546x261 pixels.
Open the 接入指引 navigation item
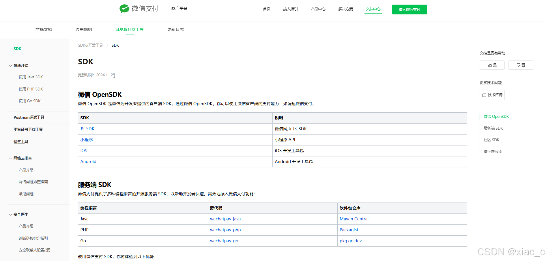click(x=290, y=9)
